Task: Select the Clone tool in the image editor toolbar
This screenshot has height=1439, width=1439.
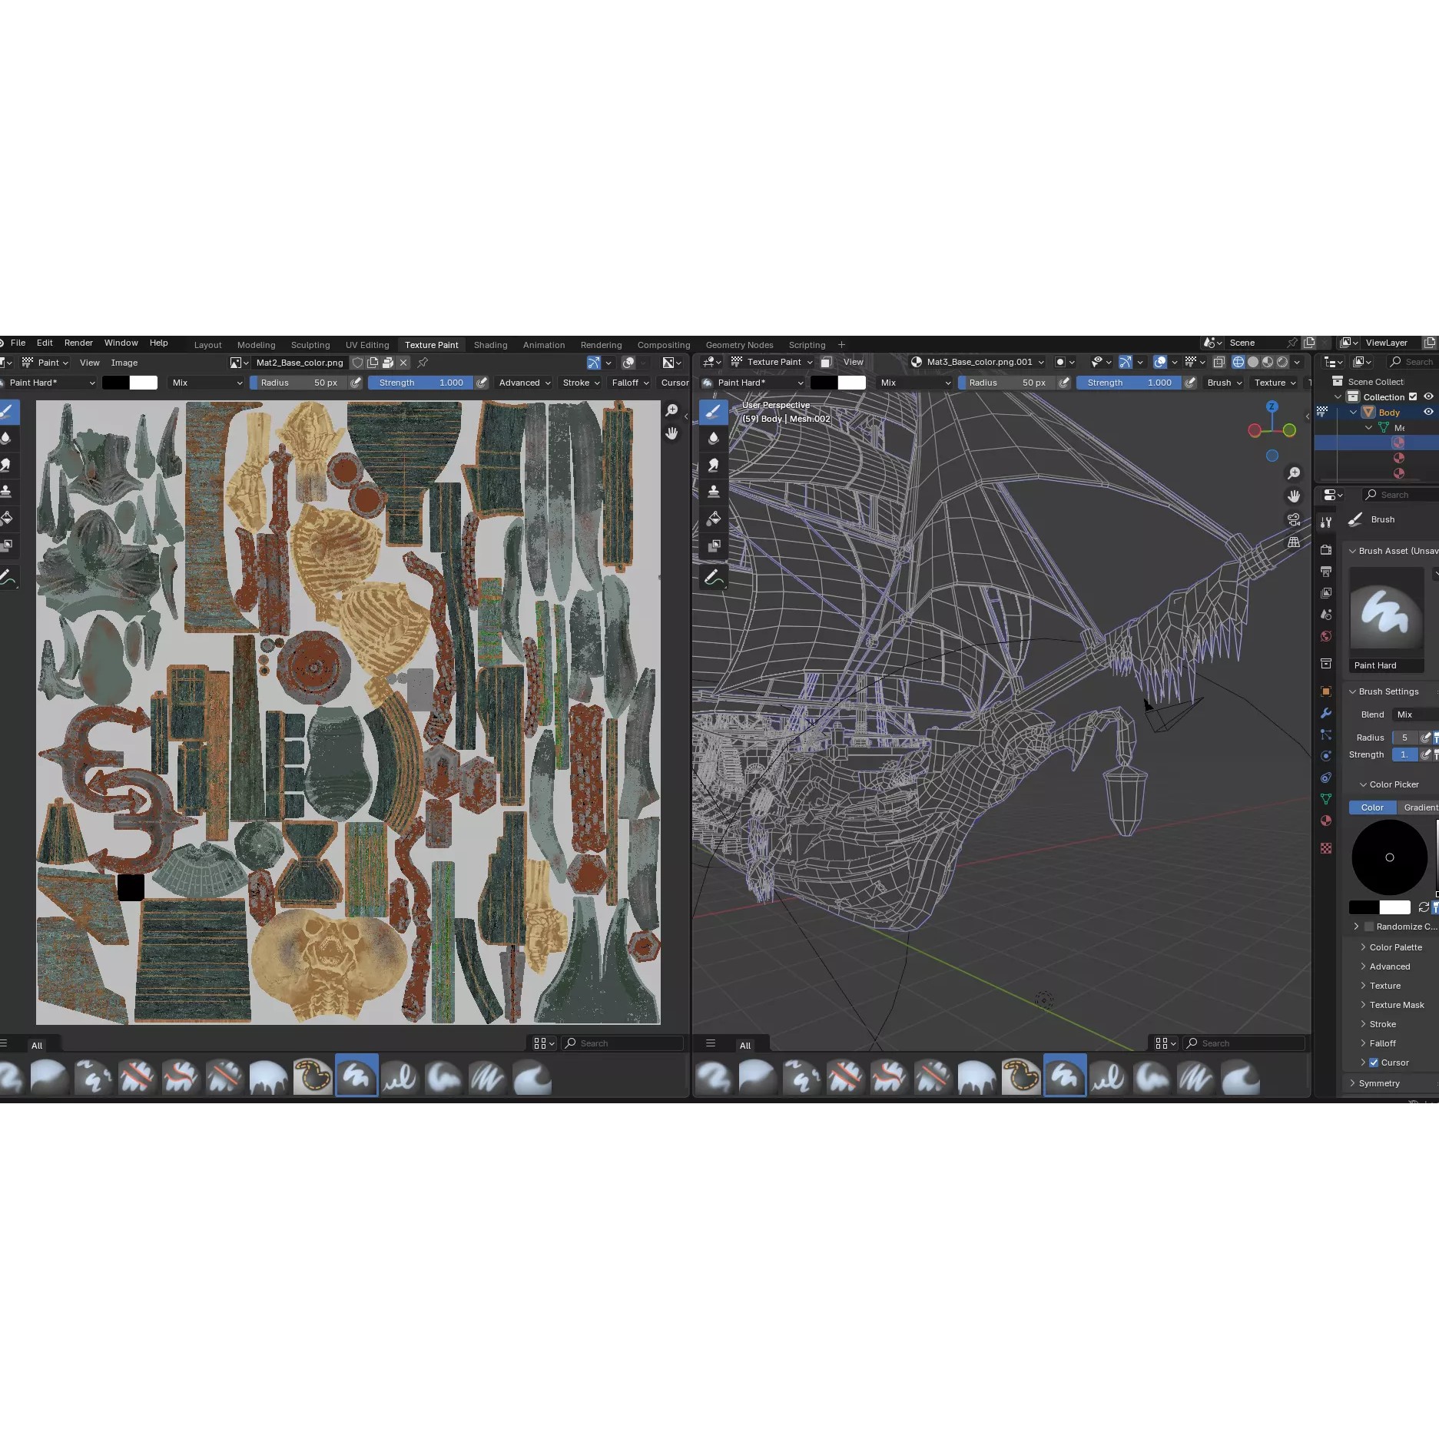Action: (9, 492)
